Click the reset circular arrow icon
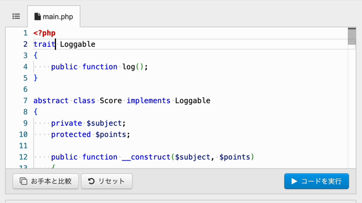This screenshot has width=362, height=203. pyautogui.click(x=91, y=181)
